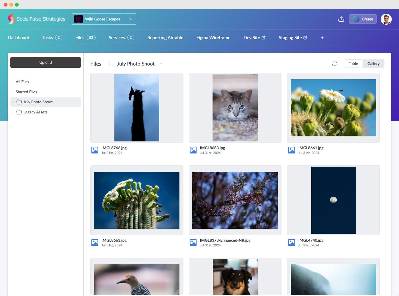Click the Upload button
The width and height of the screenshot is (399, 296).
[45, 62]
